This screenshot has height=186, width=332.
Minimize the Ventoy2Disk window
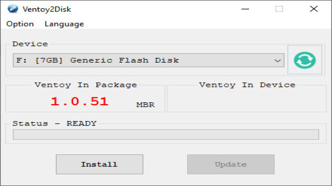(x=246, y=9)
